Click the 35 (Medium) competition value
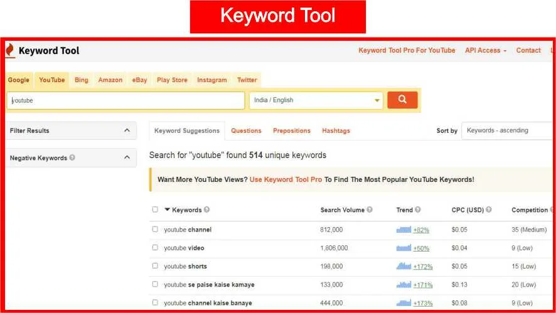Screen dimensions: 556x313 [x=529, y=230]
